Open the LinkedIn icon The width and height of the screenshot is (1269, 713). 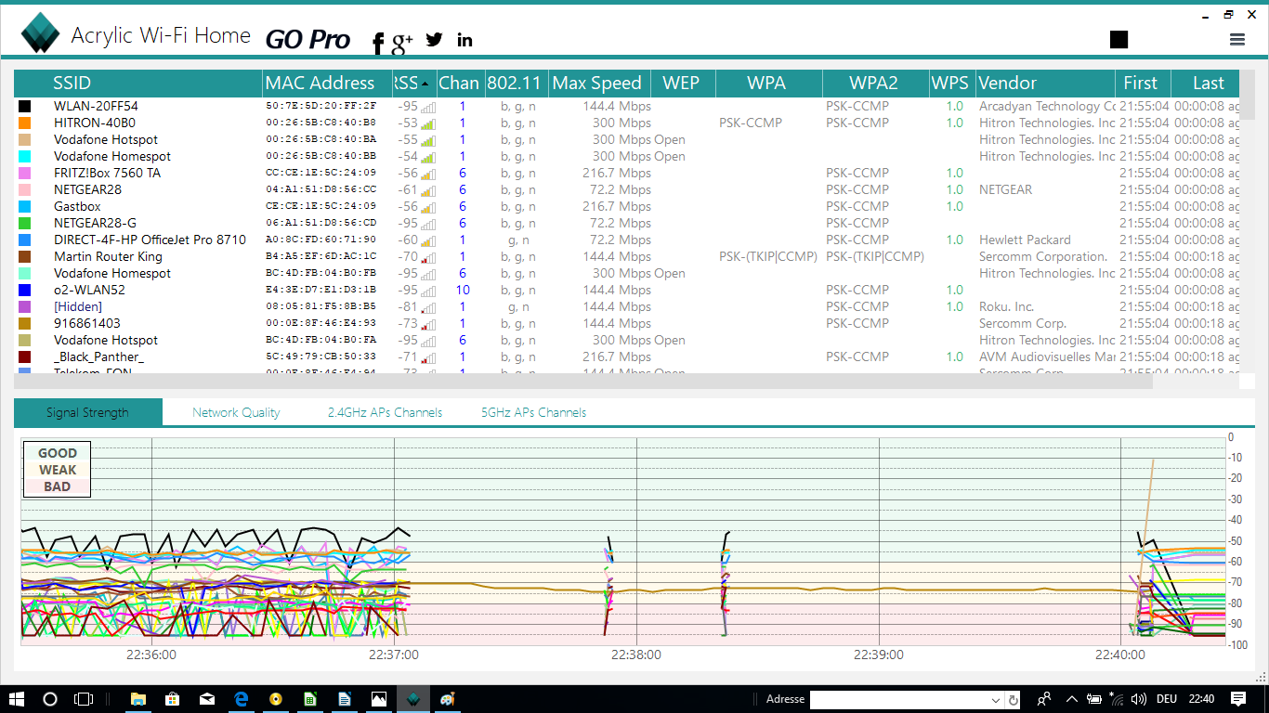tap(464, 39)
